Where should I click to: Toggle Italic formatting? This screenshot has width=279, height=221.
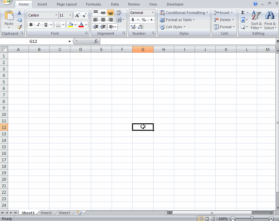38,25
